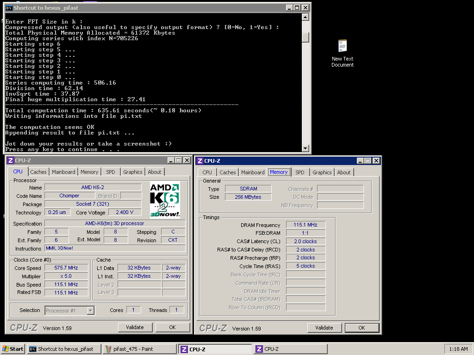This screenshot has height=355, width=474.
Task: Click Validate in right CPU-Z window
Action: pos(324,328)
